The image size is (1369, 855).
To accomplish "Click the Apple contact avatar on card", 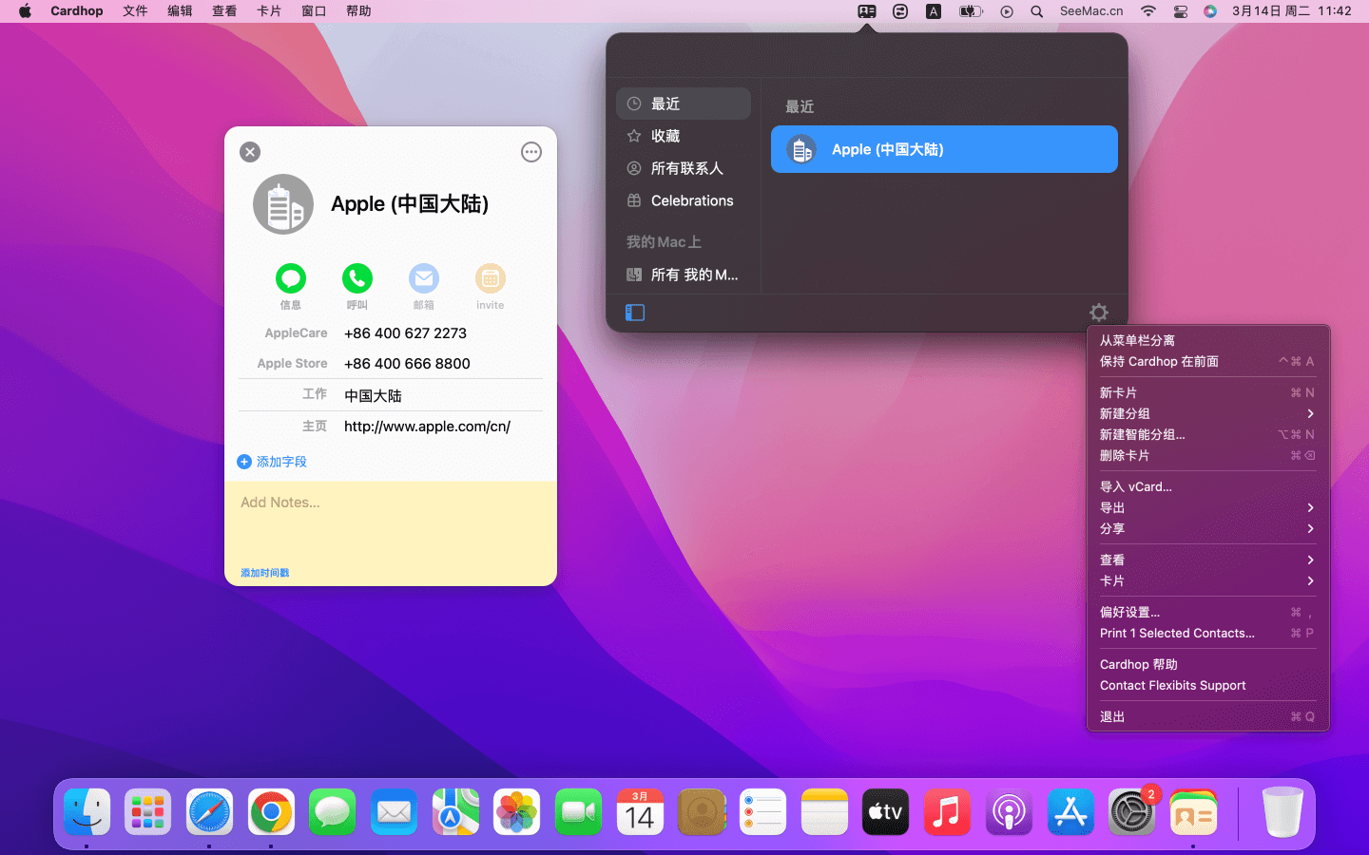I will tap(283, 204).
